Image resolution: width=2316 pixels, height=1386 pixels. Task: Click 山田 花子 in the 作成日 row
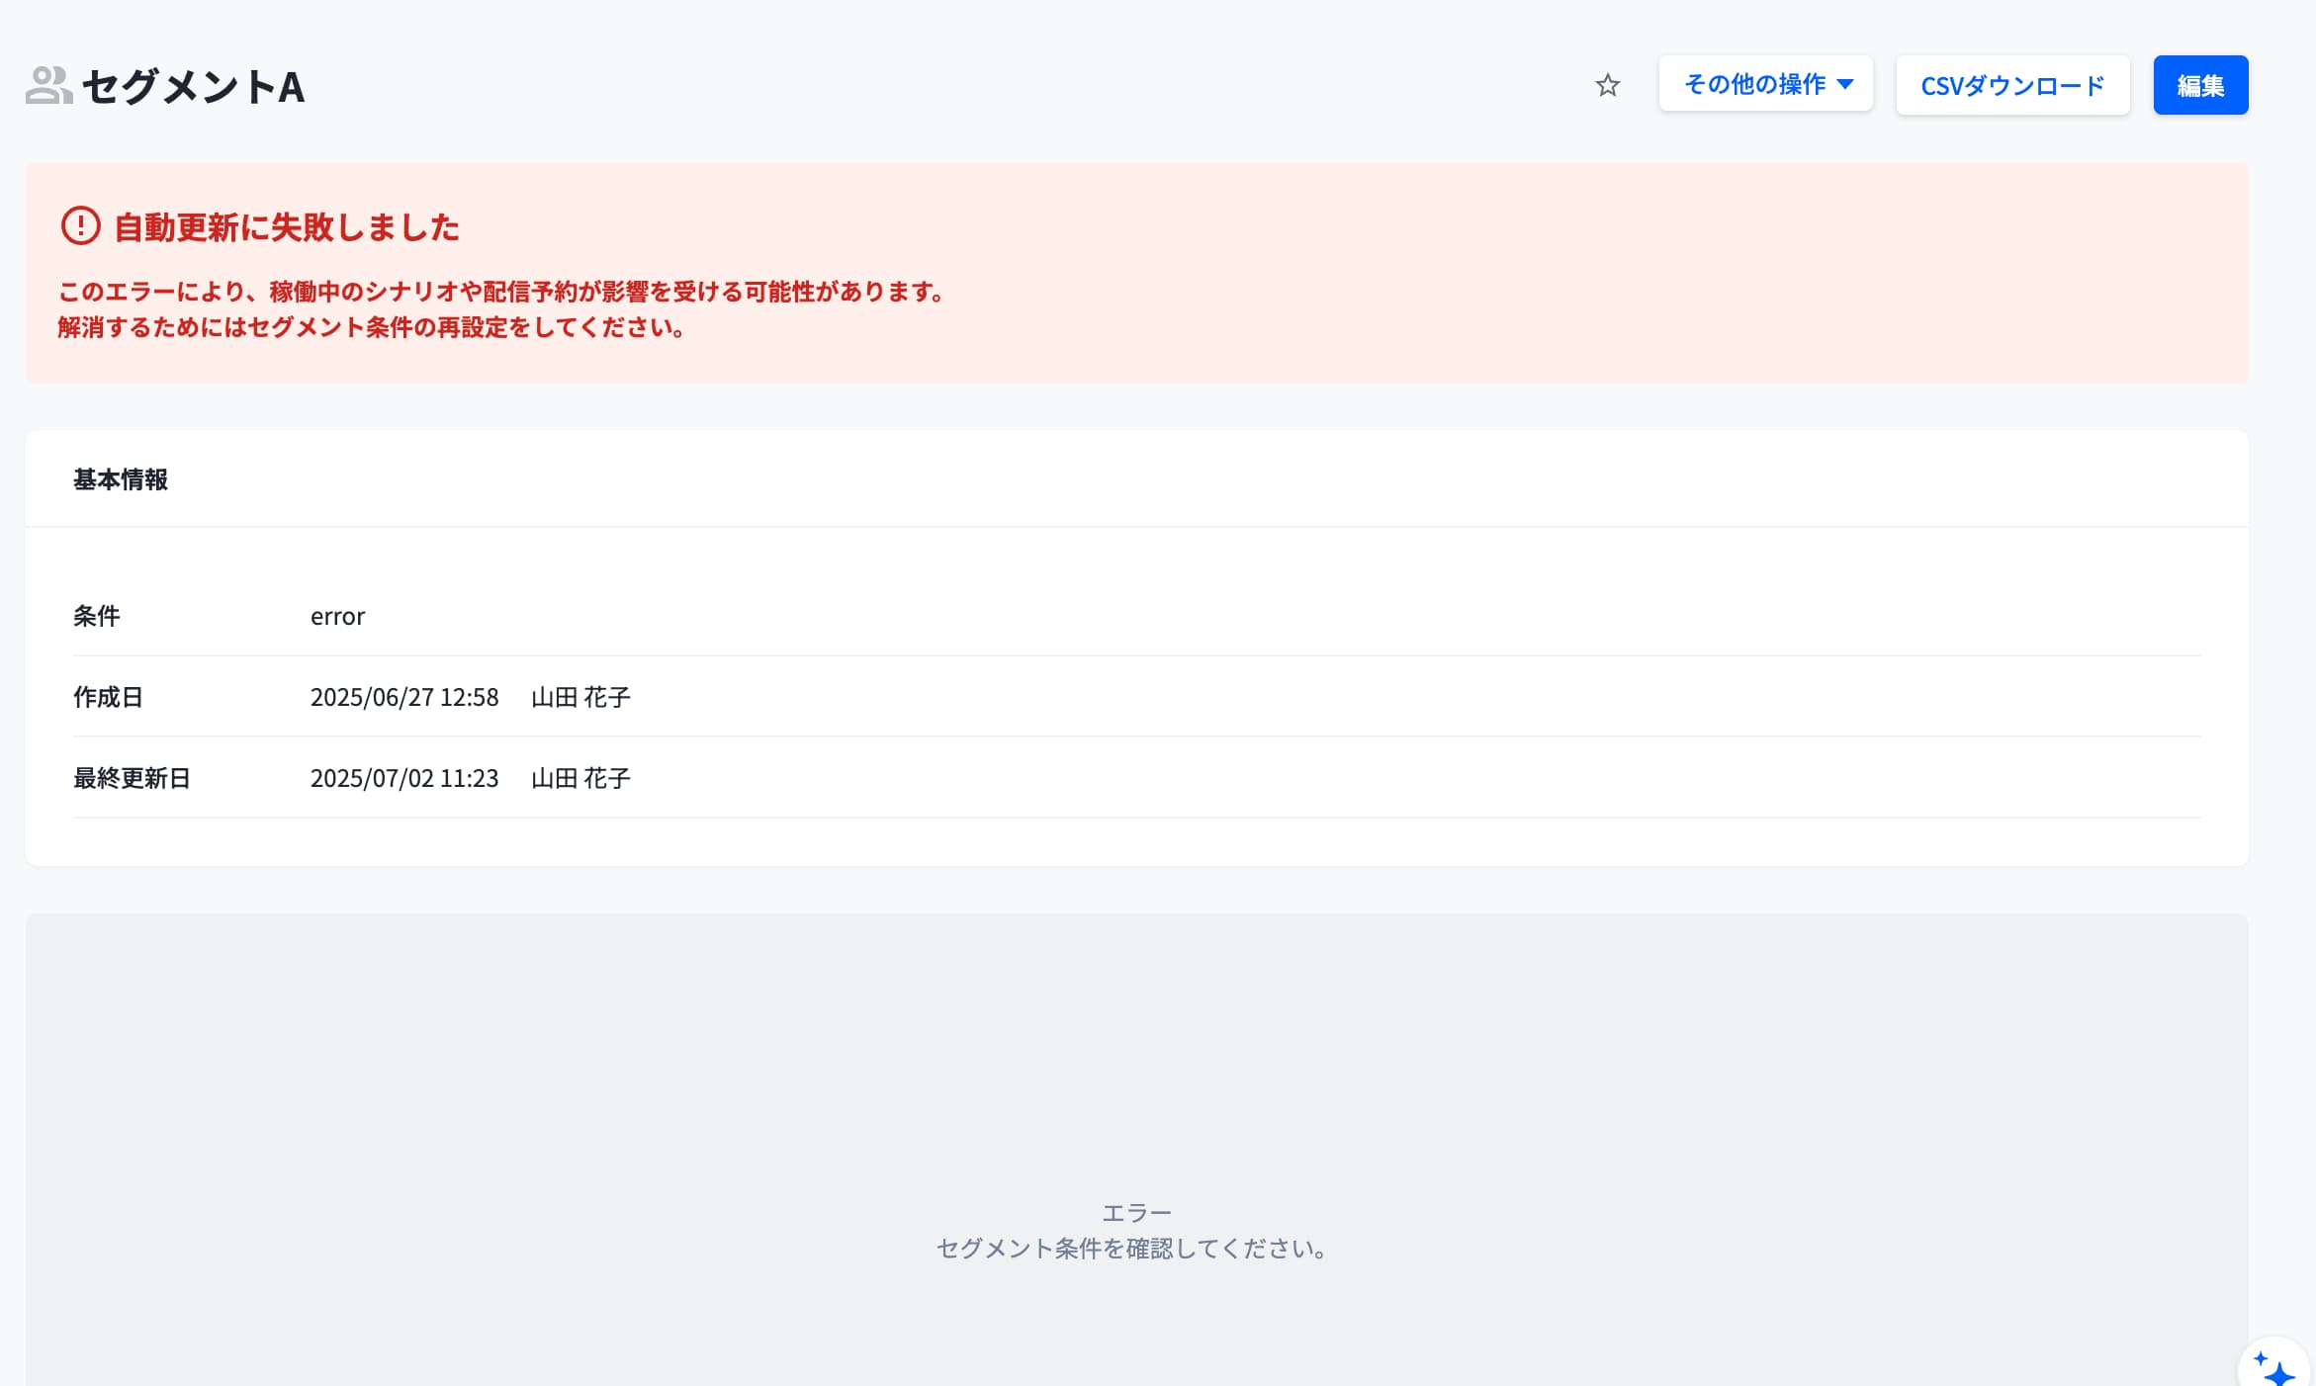pos(580,697)
